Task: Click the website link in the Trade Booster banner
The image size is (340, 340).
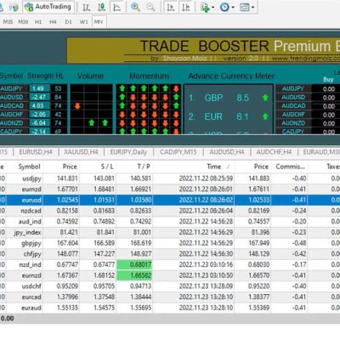Action: tap(305, 58)
